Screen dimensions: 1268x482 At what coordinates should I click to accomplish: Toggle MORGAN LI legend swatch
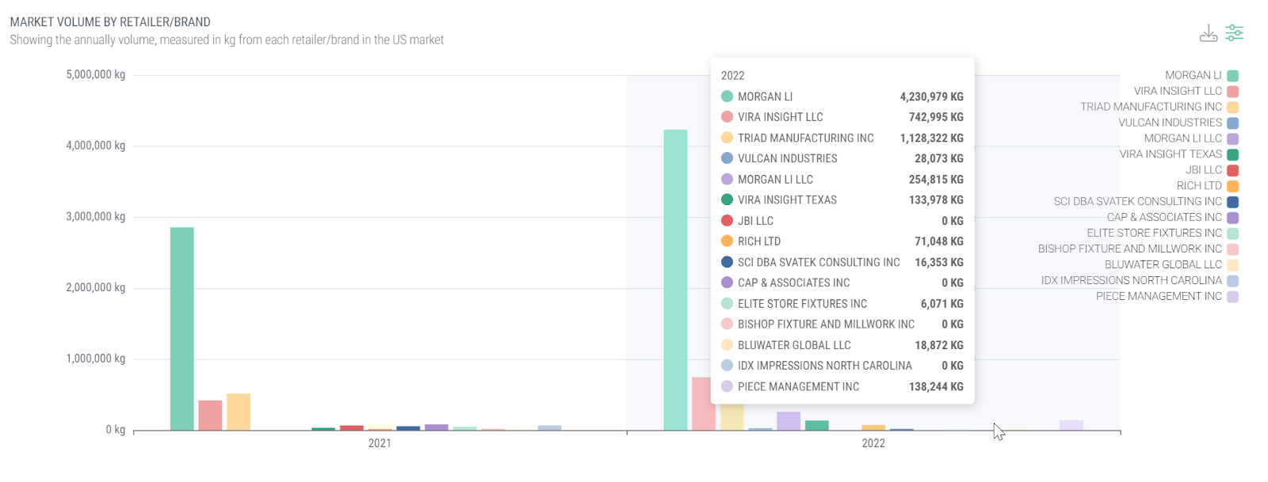coord(1232,76)
